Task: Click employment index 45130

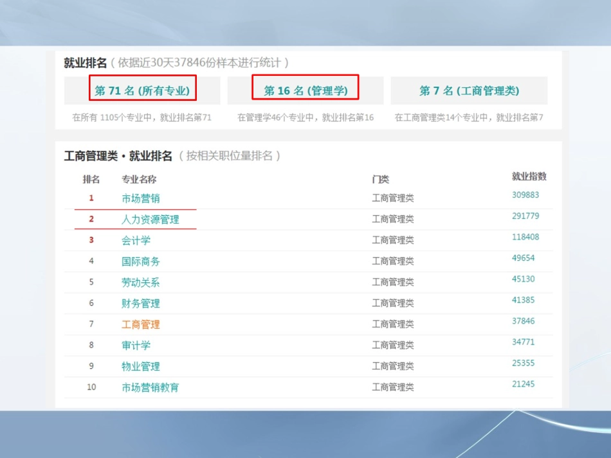Action: [x=523, y=279]
